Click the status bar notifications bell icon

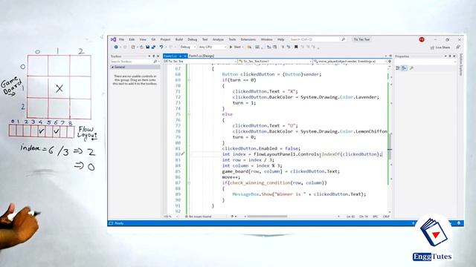tap(459, 223)
